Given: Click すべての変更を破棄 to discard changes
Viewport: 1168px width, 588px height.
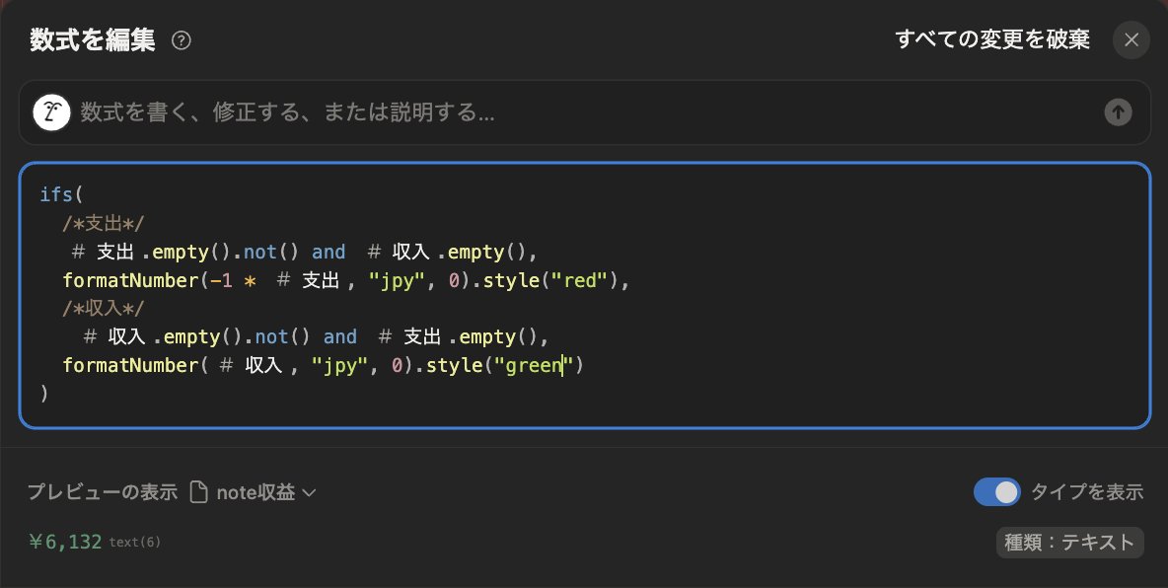Looking at the screenshot, I should [x=992, y=39].
